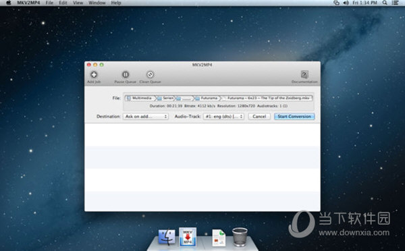Expand the Destination dropdown 'Ask on add...'
The image size is (405, 251).
(146, 117)
